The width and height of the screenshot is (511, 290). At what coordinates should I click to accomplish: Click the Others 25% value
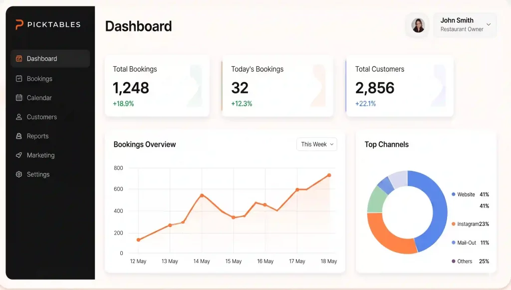[x=484, y=261]
